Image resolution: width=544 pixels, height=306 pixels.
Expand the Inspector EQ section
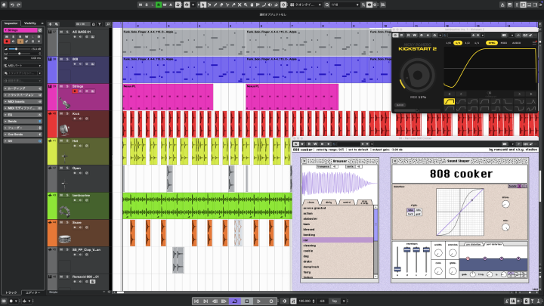pos(23,115)
